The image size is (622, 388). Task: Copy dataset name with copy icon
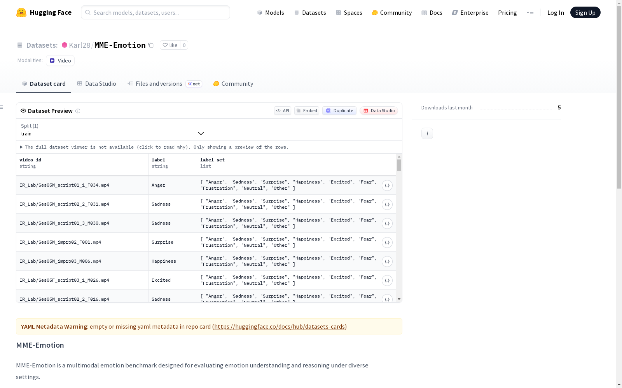coord(151,45)
